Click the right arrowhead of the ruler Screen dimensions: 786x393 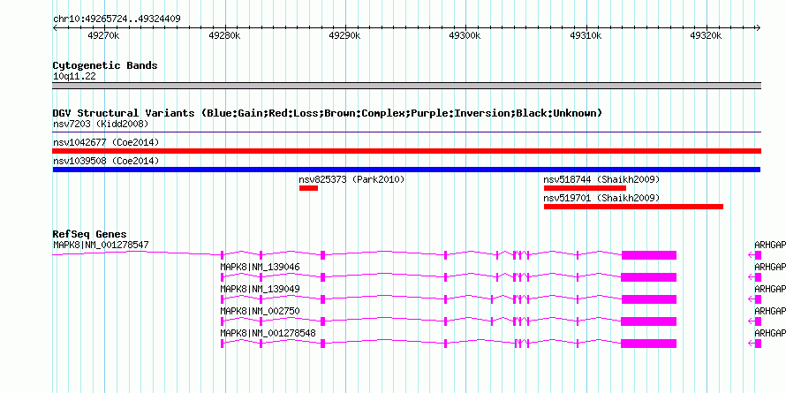(x=759, y=28)
